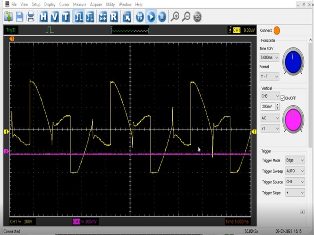Select the solid pulse waveform icon
This screenshot has width=314, height=235.
tap(79, 16)
